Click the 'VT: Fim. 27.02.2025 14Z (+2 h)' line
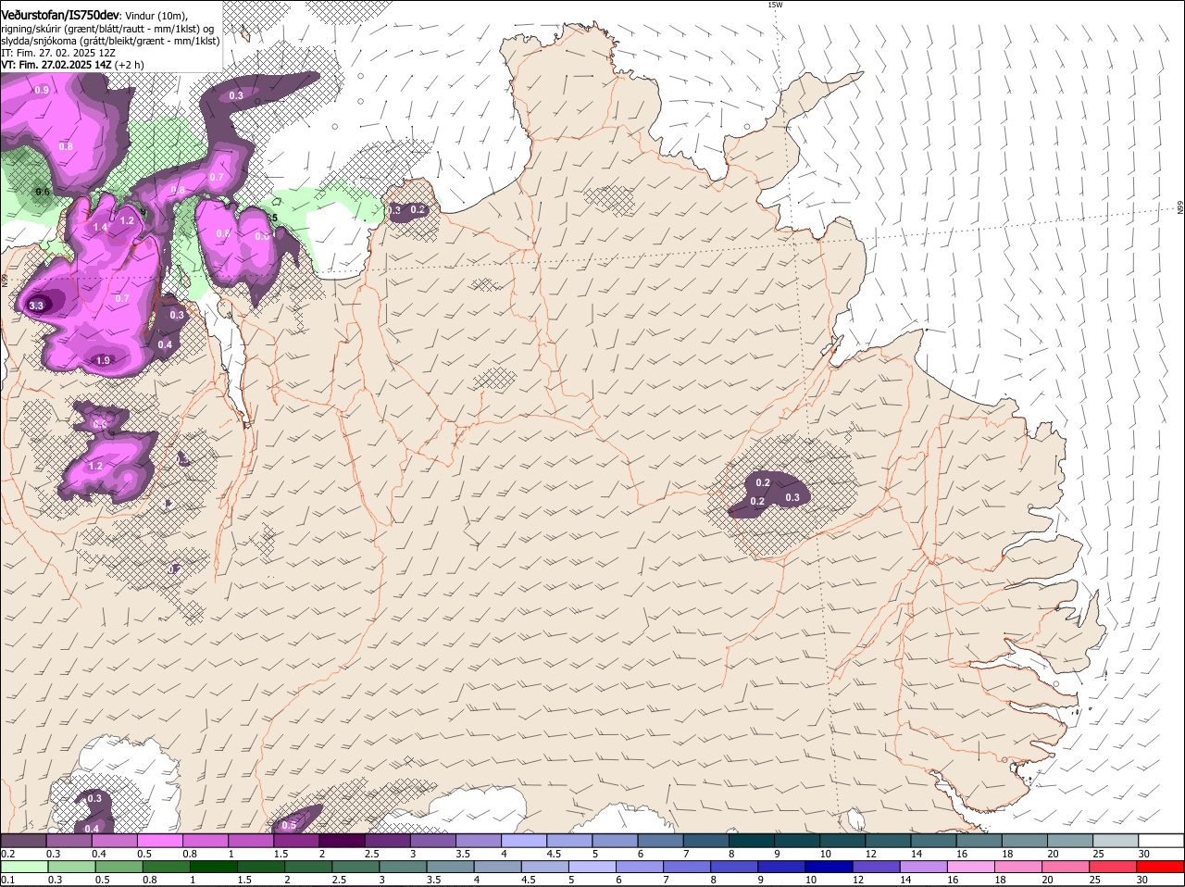1185x887 pixels. (72, 65)
